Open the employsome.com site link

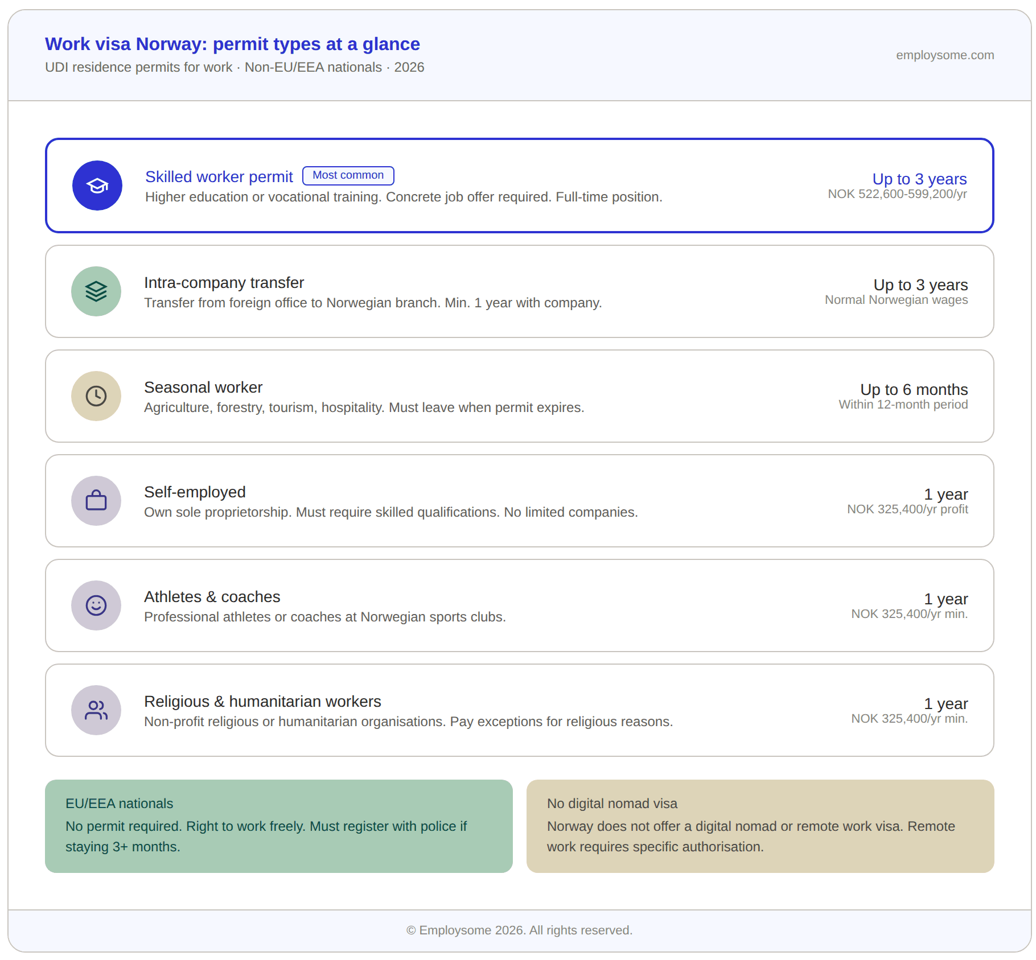click(x=944, y=55)
